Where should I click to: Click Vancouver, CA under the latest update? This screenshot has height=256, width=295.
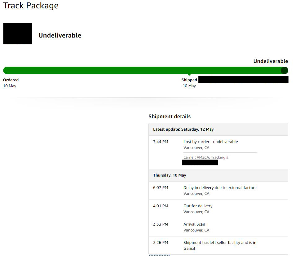196,147
